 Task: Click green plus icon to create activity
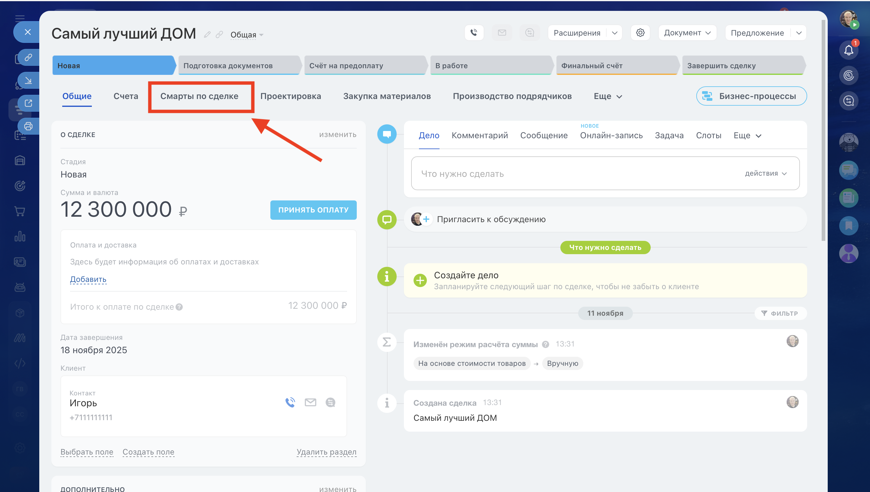point(420,280)
